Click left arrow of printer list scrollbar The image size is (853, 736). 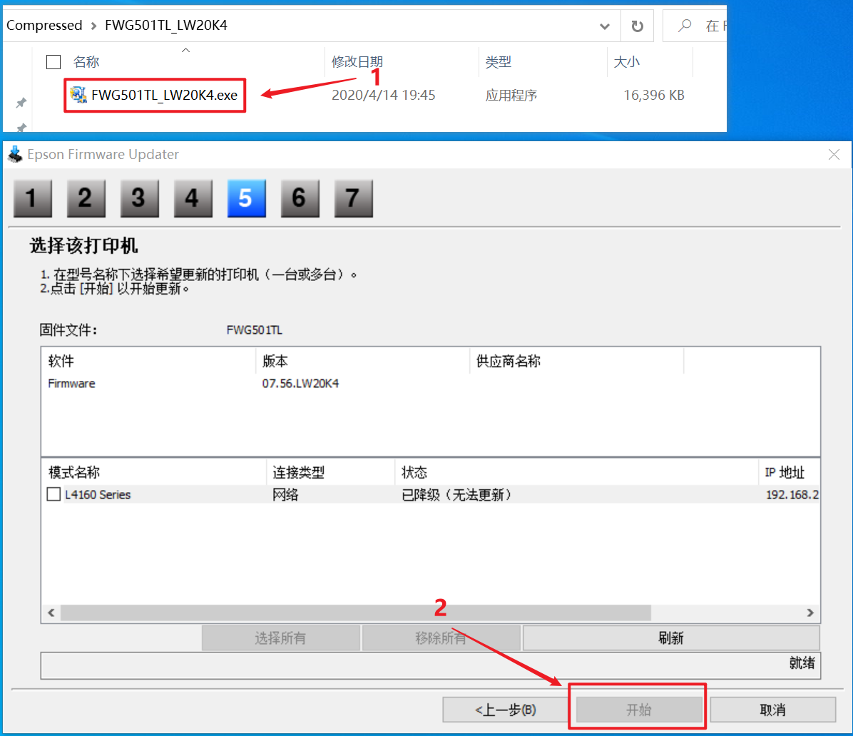51,613
